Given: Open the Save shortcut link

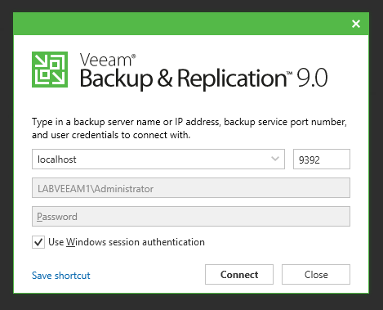Looking at the screenshot, I should tap(61, 276).
